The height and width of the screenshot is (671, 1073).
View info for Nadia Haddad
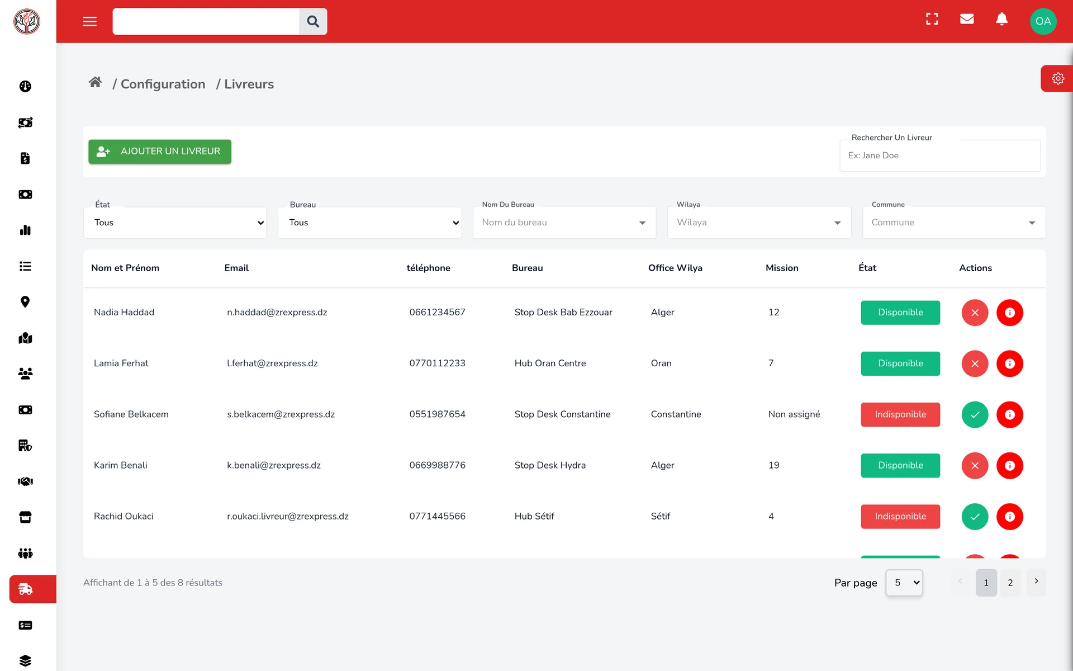coord(1010,313)
